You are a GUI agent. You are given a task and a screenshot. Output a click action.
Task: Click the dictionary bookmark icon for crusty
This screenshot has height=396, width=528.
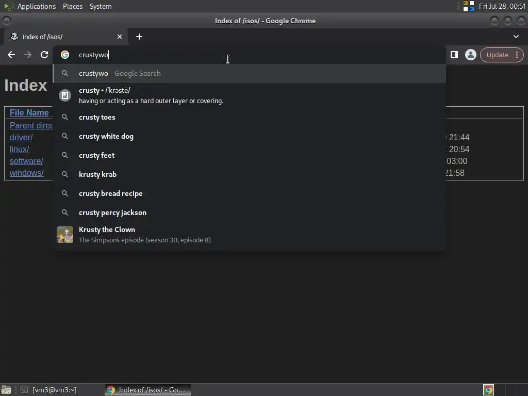point(65,95)
